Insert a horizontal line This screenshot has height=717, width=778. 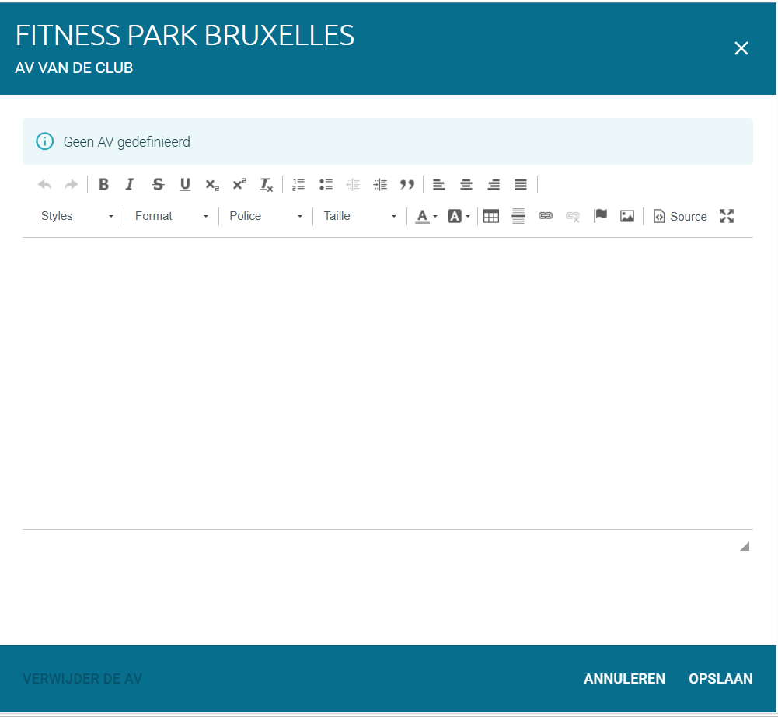pyautogui.click(x=518, y=216)
